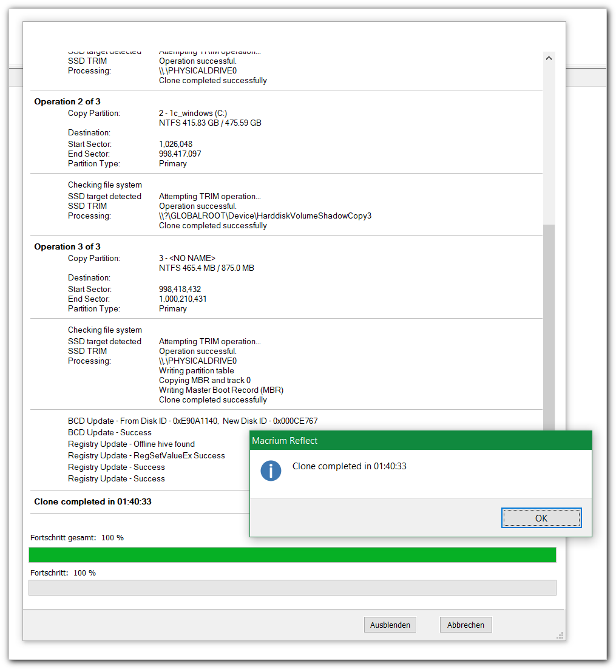
Task: Click the green Fortschritt gesamt progress bar
Action: [292, 555]
